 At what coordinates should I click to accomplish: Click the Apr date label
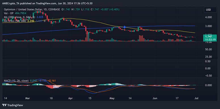click(x=71, y=98)
